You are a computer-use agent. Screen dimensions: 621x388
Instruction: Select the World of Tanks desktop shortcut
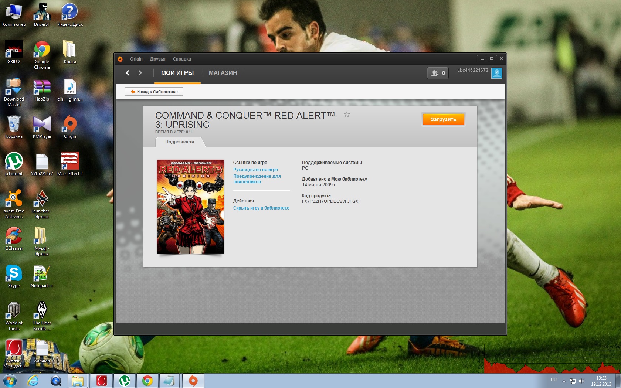pyautogui.click(x=14, y=316)
